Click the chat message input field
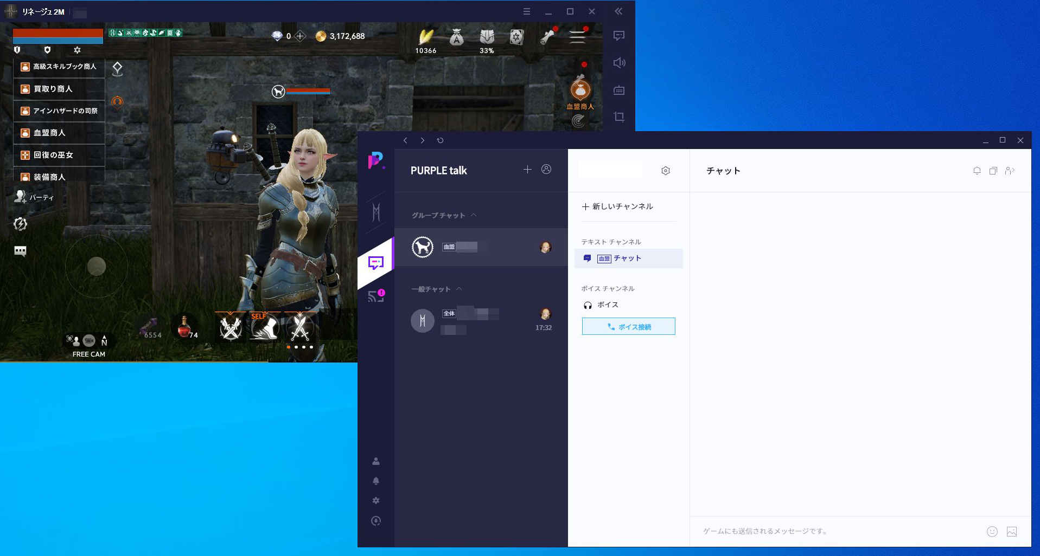The height and width of the screenshot is (556, 1040). pyautogui.click(x=838, y=532)
